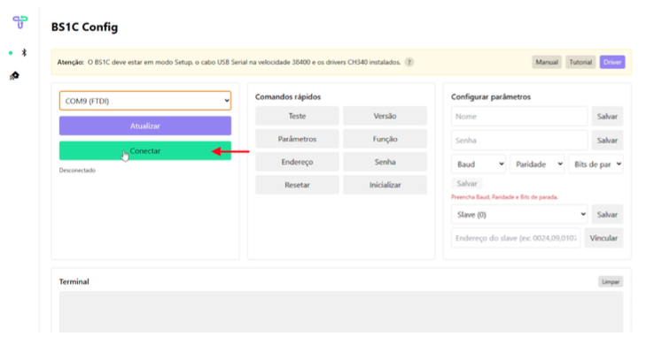Open the Baud rate dropdown
Viewport: 646px width, 359px height.
[x=479, y=164]
